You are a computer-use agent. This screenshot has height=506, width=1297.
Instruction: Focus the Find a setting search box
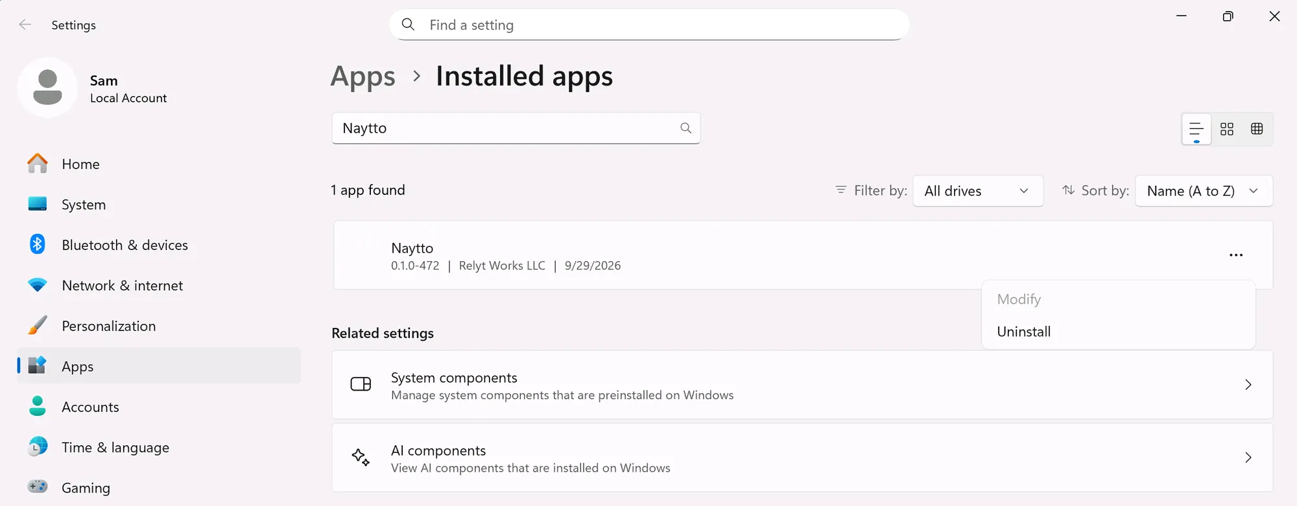[x=649, y=25]
